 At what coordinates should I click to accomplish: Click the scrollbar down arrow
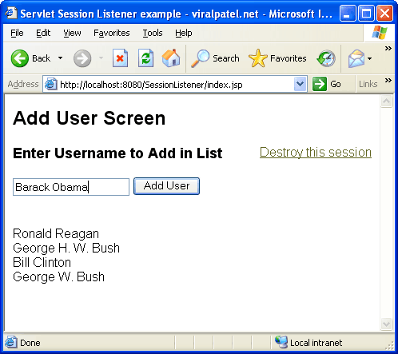point(386,324)
